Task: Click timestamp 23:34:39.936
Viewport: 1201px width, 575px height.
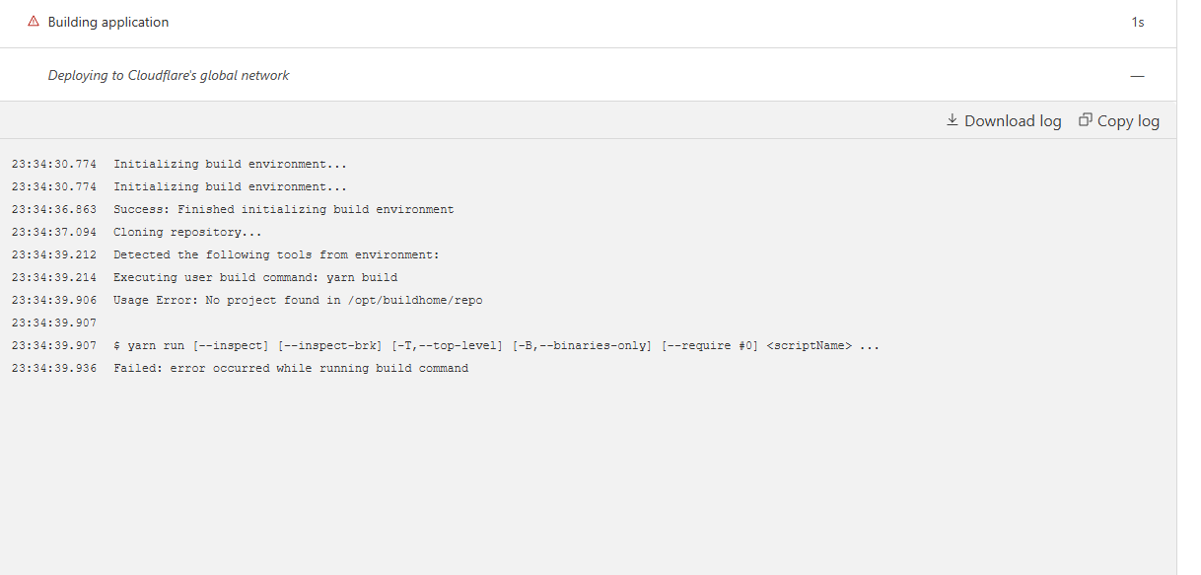Action: [54, 369]
